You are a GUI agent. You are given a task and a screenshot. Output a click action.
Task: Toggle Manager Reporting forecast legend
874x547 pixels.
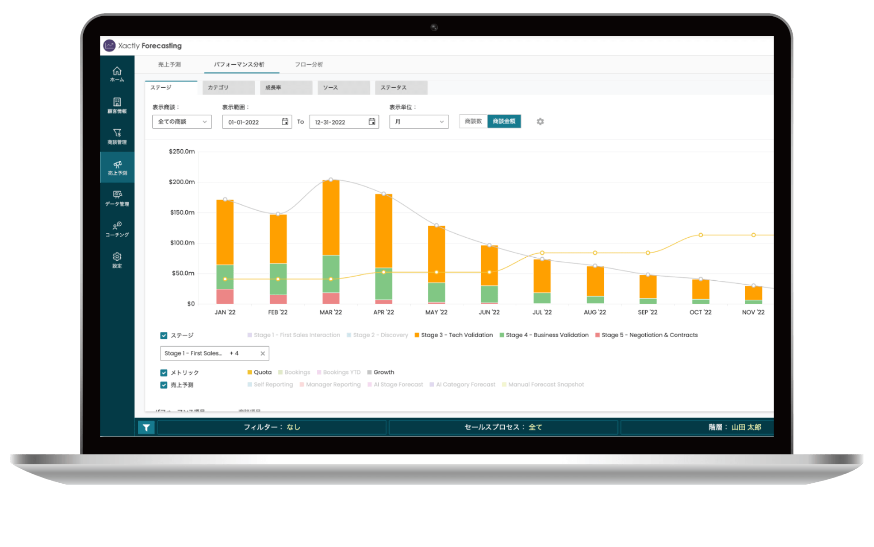coord(330,385)
